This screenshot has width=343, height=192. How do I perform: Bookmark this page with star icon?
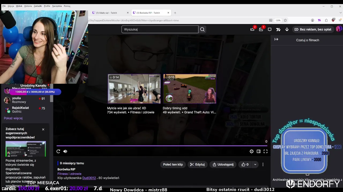[285, 20]
